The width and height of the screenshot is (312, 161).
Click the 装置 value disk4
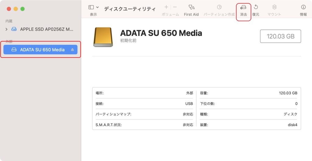tap(292, 125)
